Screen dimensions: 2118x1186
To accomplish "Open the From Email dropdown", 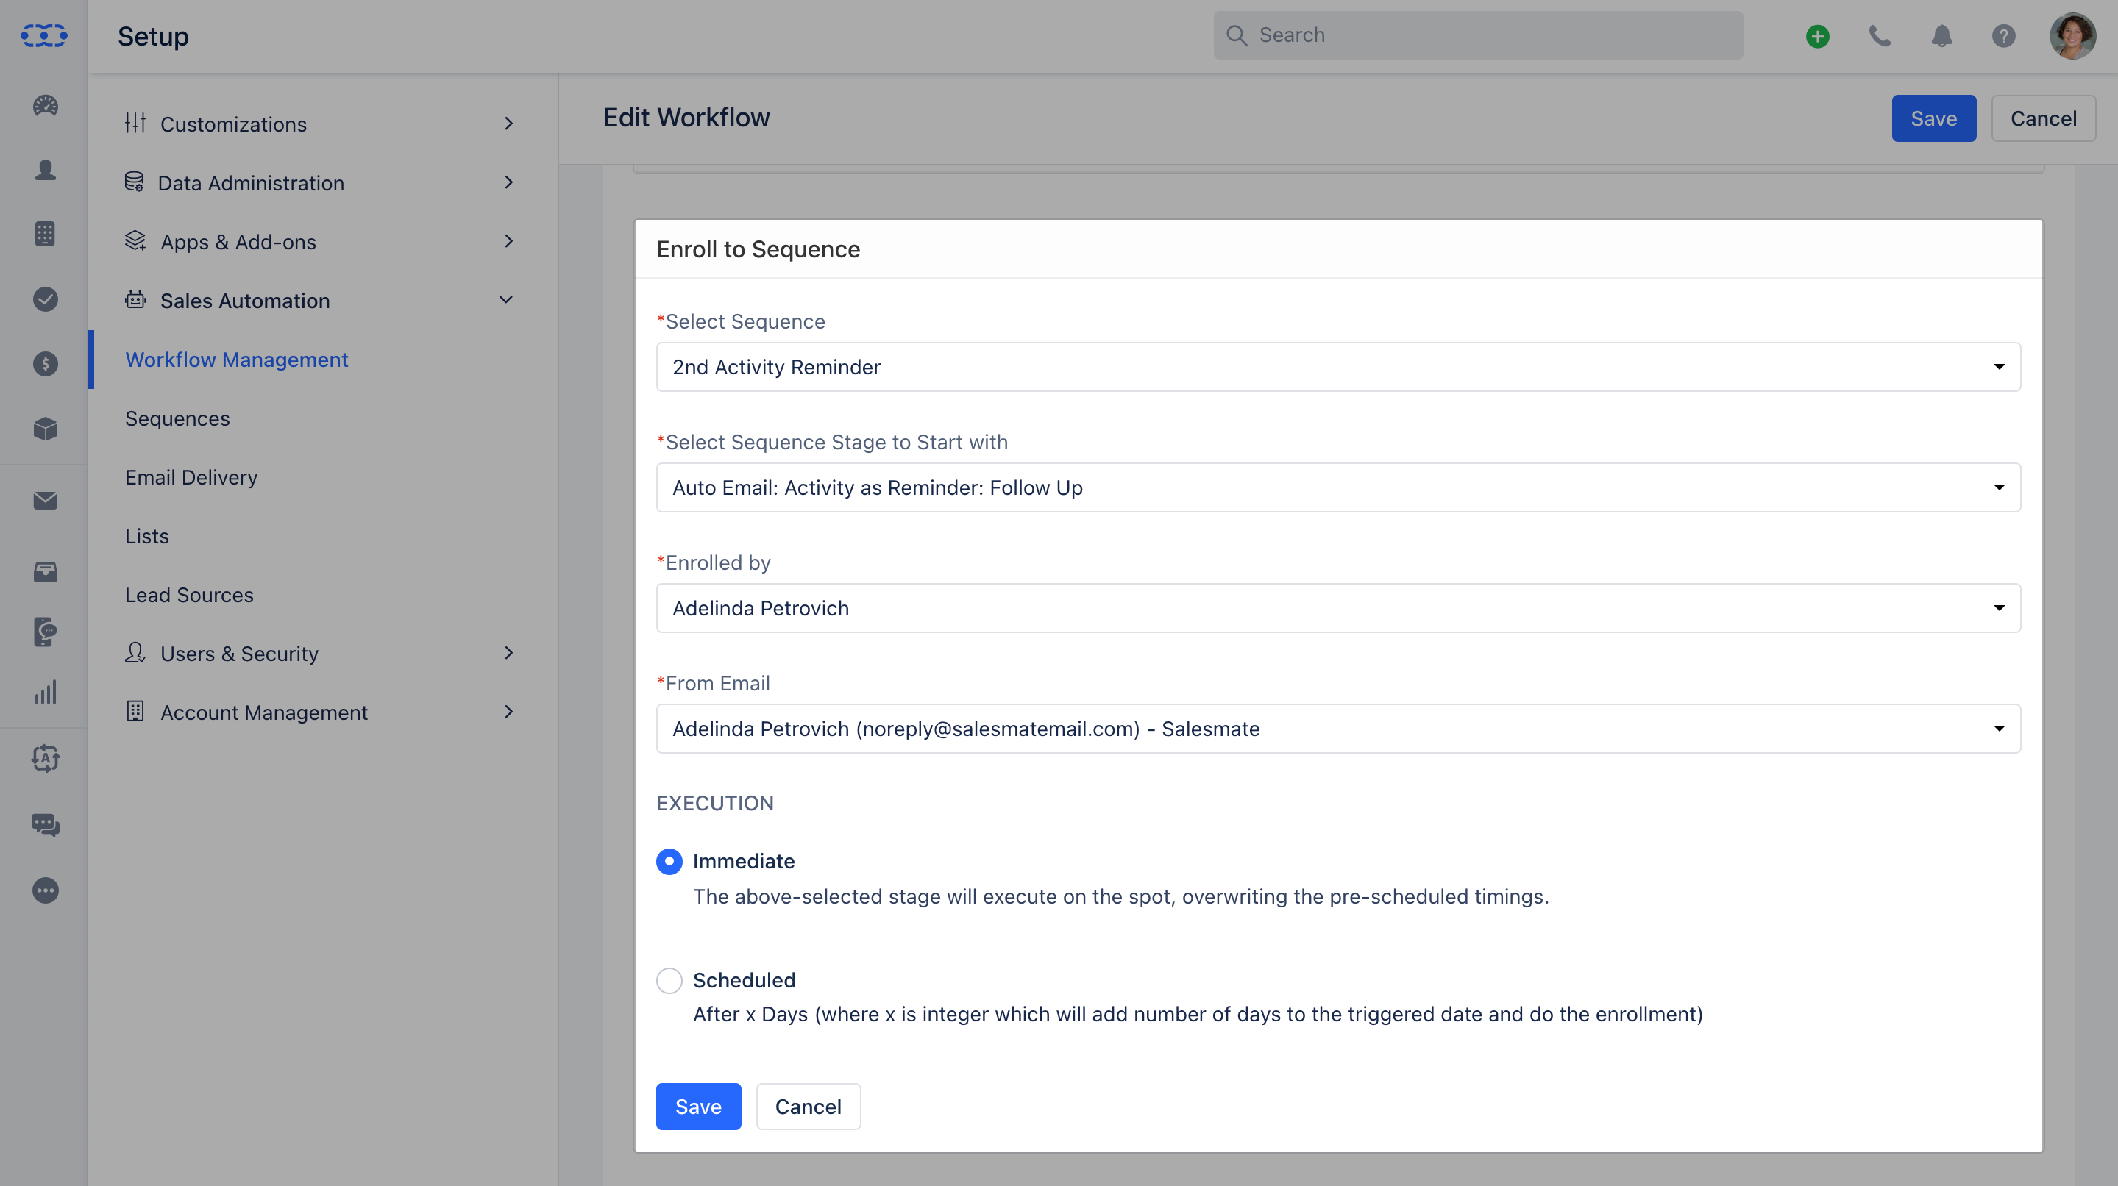I will pyautogui.click(x=1337, y=728).
